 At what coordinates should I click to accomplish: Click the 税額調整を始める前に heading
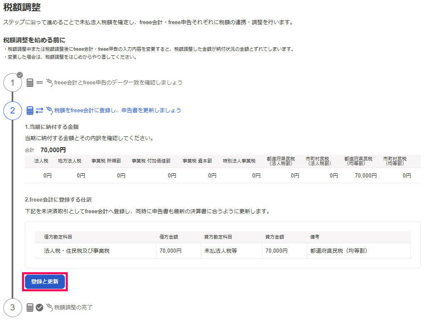[x=34, y=40]
